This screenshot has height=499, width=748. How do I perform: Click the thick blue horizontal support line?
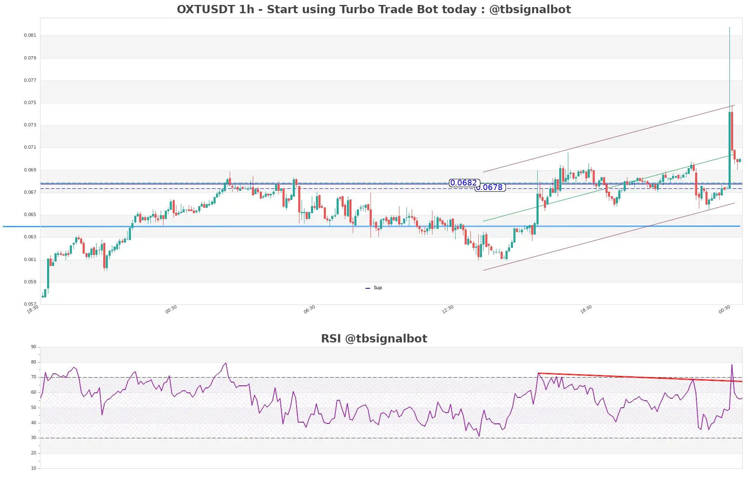coord(372,226)
